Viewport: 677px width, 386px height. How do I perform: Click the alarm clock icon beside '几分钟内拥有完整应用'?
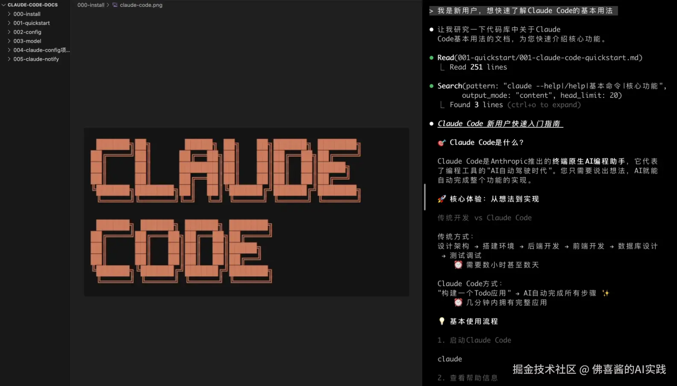coord(458,302)
